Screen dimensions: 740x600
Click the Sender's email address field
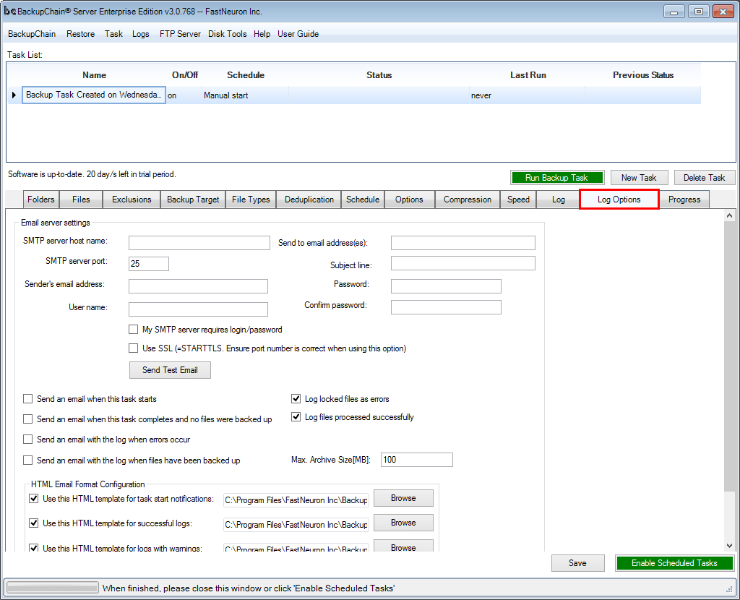click(x=198, y=286)
